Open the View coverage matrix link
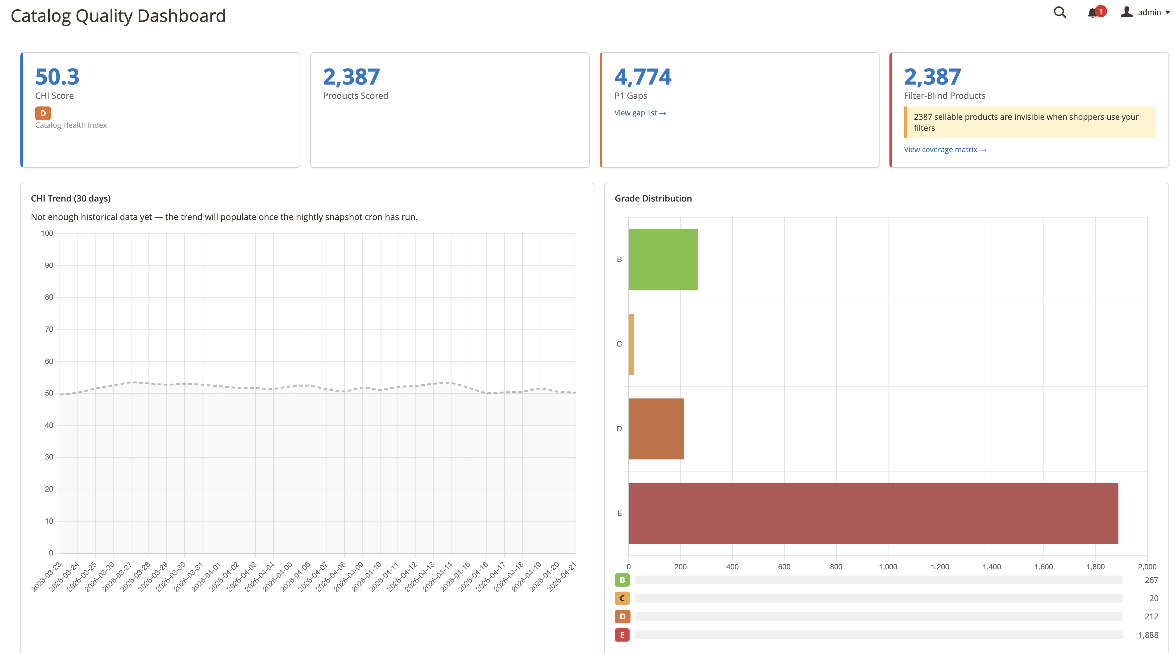 click(x=945, y=149)
